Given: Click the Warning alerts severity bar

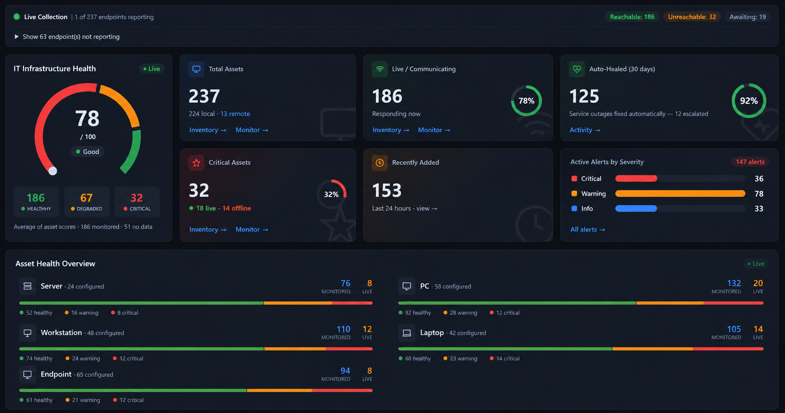Looking at the screenshot, I should click(680, 194).
